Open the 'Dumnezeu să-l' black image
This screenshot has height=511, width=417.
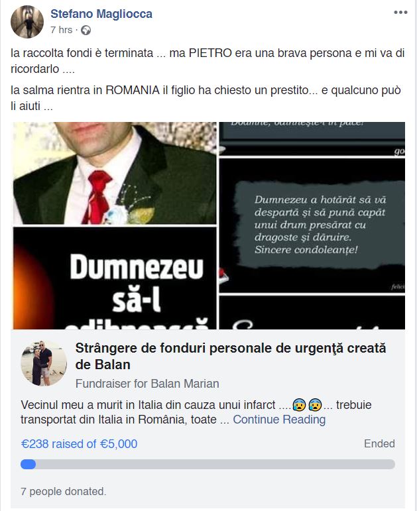point(115,278)
